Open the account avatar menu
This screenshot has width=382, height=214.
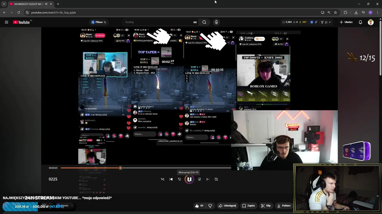tap(371, 22)
